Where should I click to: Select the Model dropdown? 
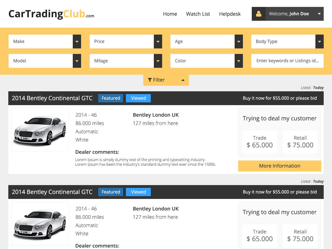pyautogui.click(x=77, y=61)
